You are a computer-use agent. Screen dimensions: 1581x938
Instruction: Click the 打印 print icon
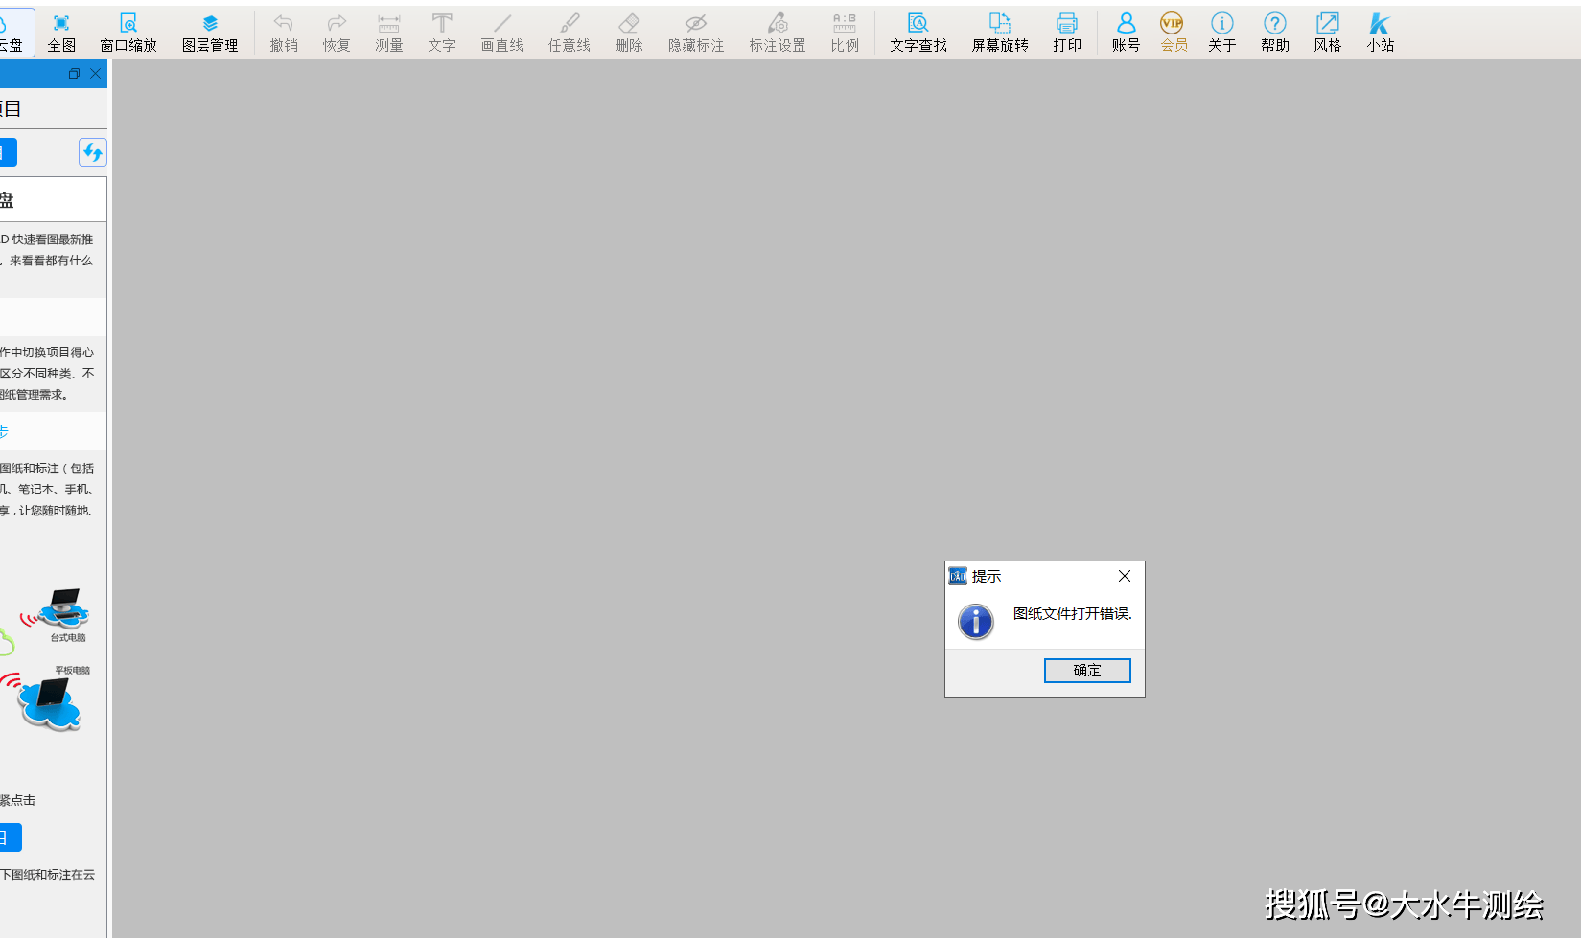pos(1067,33)
